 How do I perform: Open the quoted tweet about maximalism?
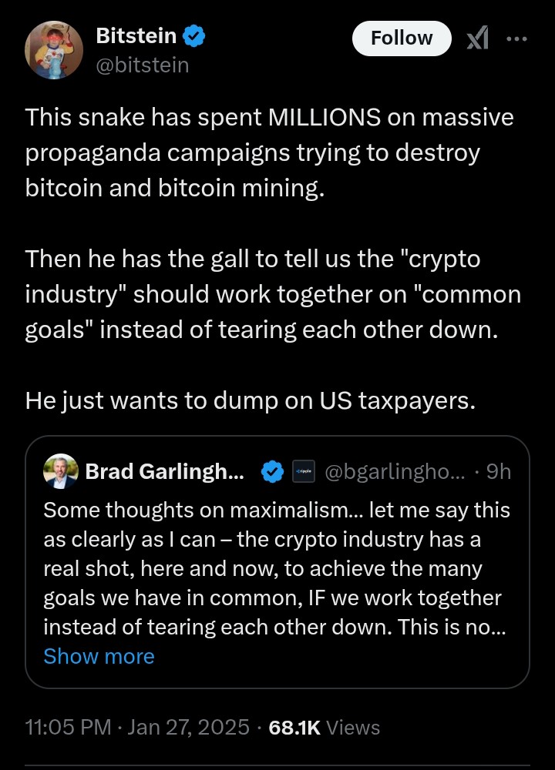pyautogui.click(x=277, y=562)
